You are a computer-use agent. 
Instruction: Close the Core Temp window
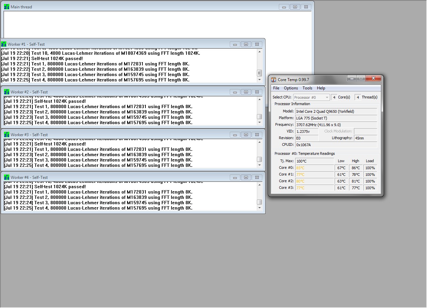point(373,78)
